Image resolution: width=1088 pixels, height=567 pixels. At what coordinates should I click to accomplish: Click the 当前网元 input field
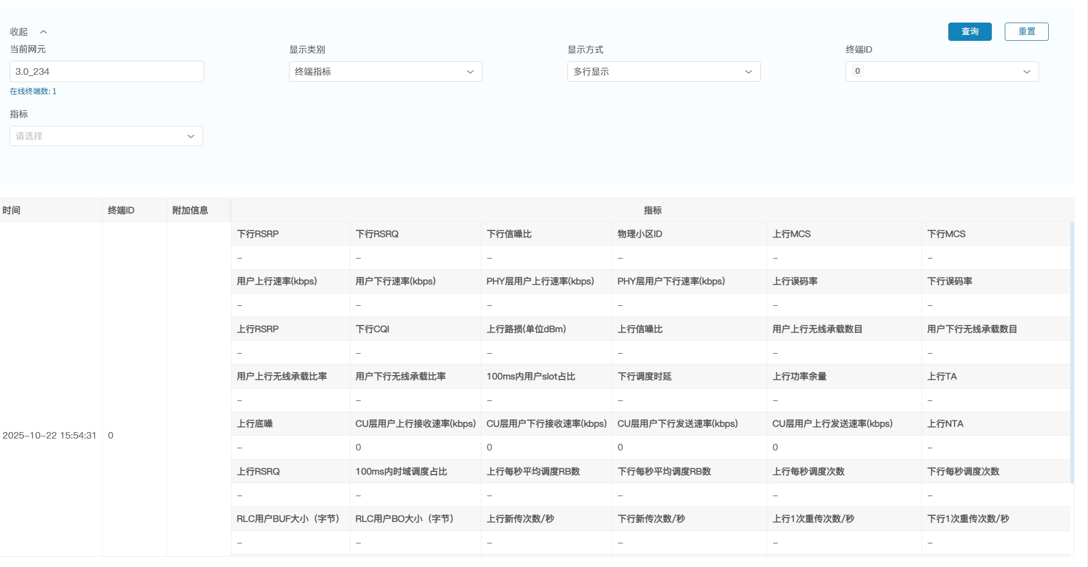tap(106, 71)
